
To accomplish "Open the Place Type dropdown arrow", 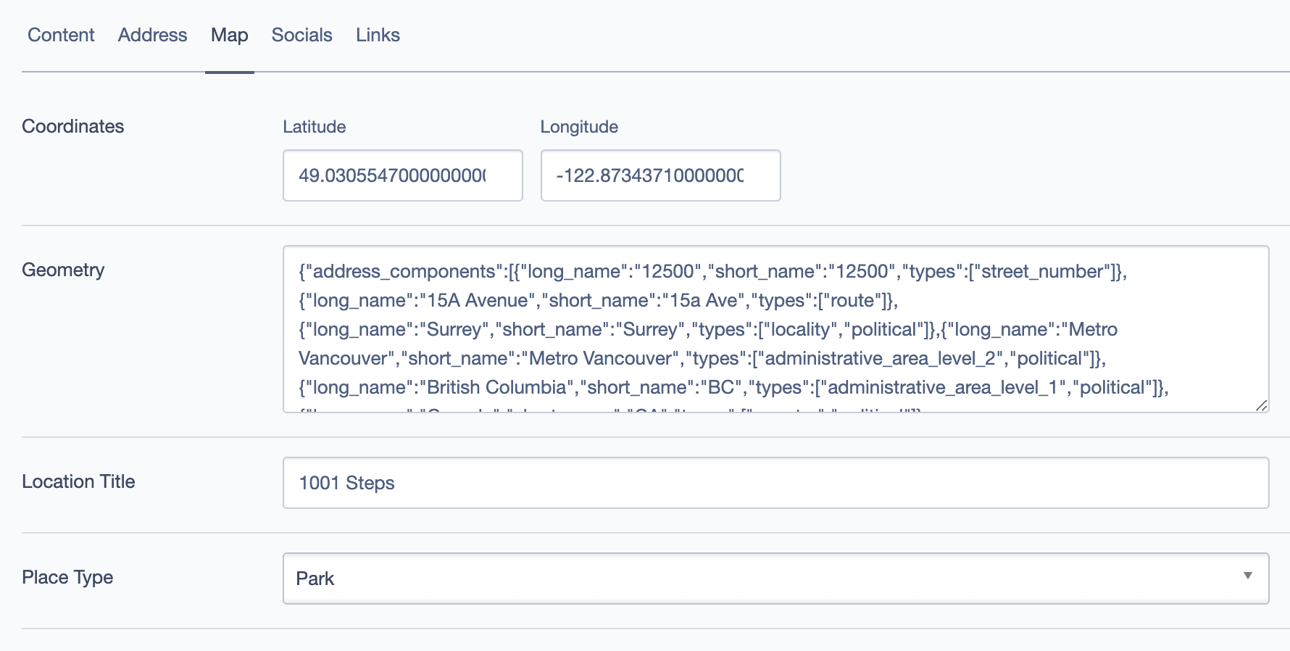I will [x=1247, y=576].
